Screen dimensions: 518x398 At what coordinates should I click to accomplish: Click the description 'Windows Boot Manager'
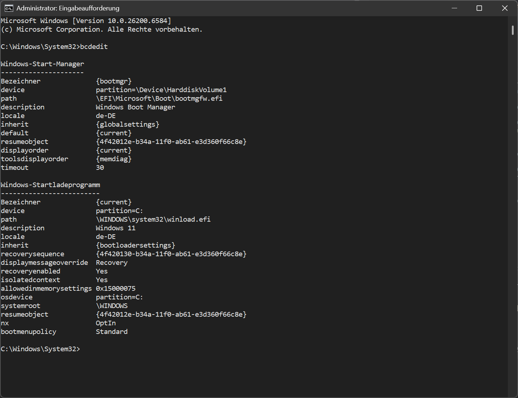tap(135, 107)
